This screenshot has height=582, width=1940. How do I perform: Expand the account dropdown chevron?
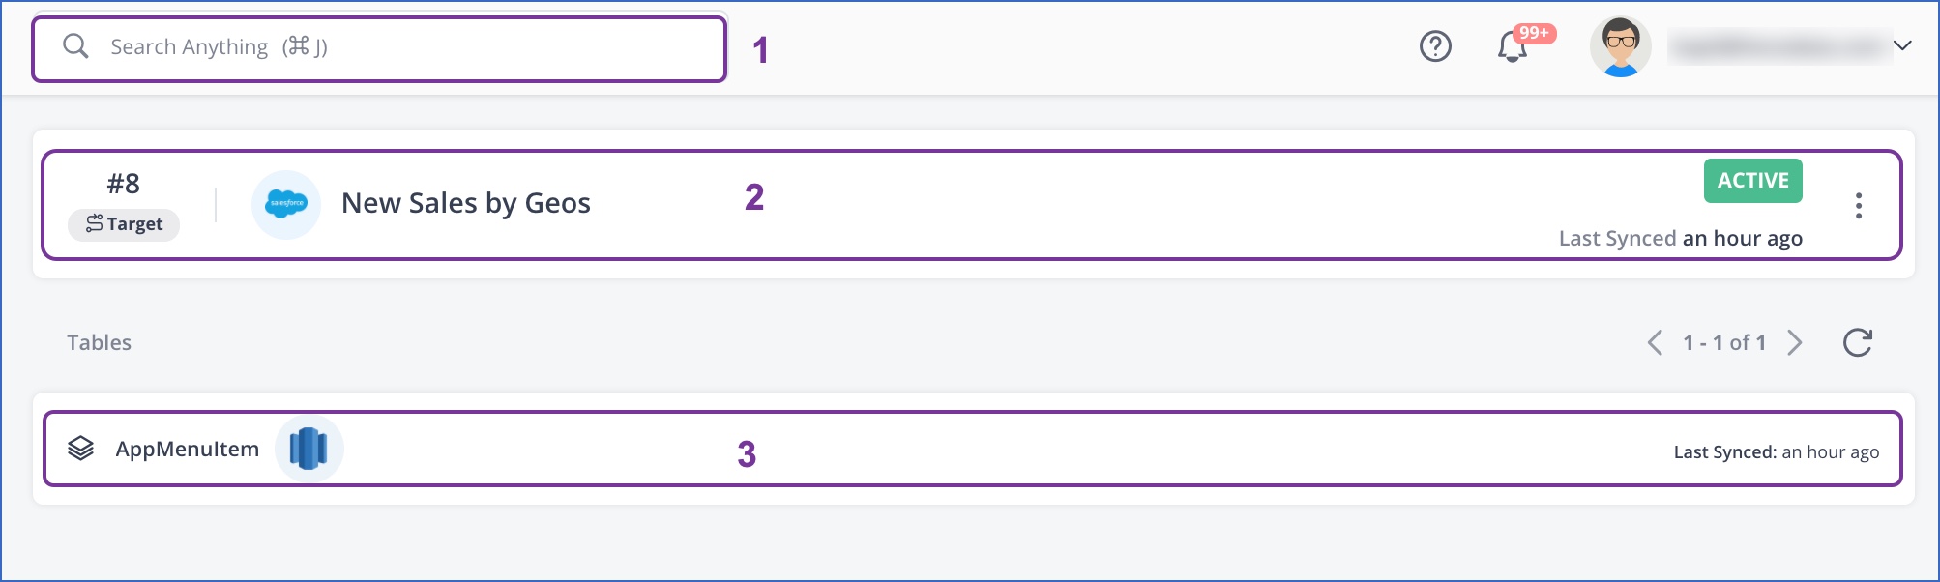click(x=1903, y=45)
